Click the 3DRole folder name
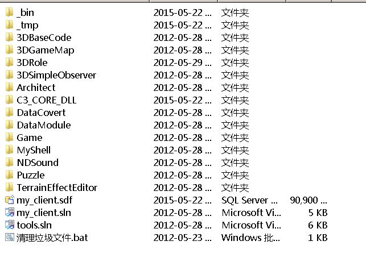The height and width of the screenshot is (266, 366). [x=32, y=63]
